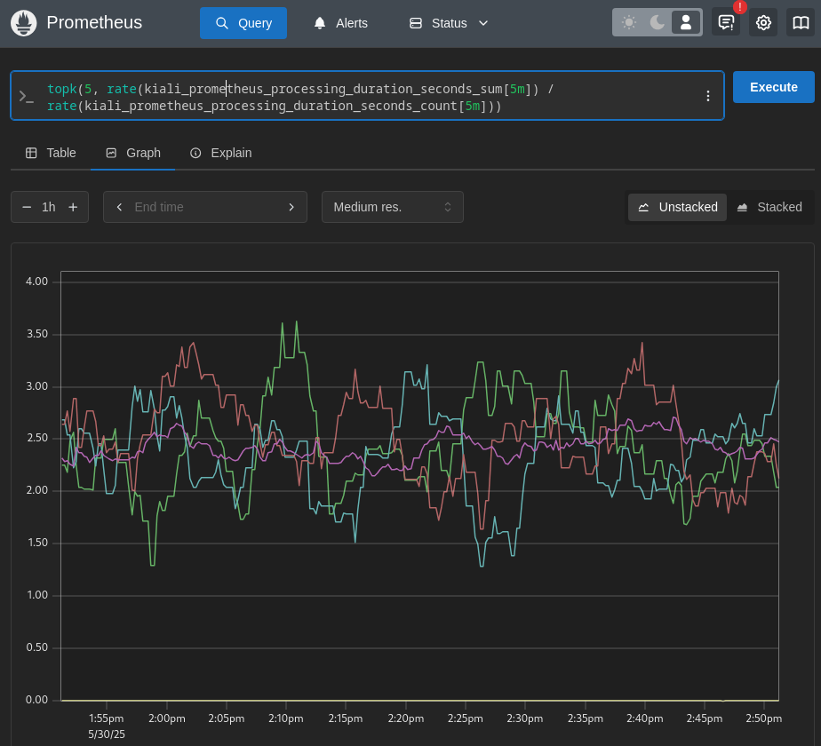Click the Prometheus logo icon
The height and width of the screenshot is (746, 821).
pos(23,22)
